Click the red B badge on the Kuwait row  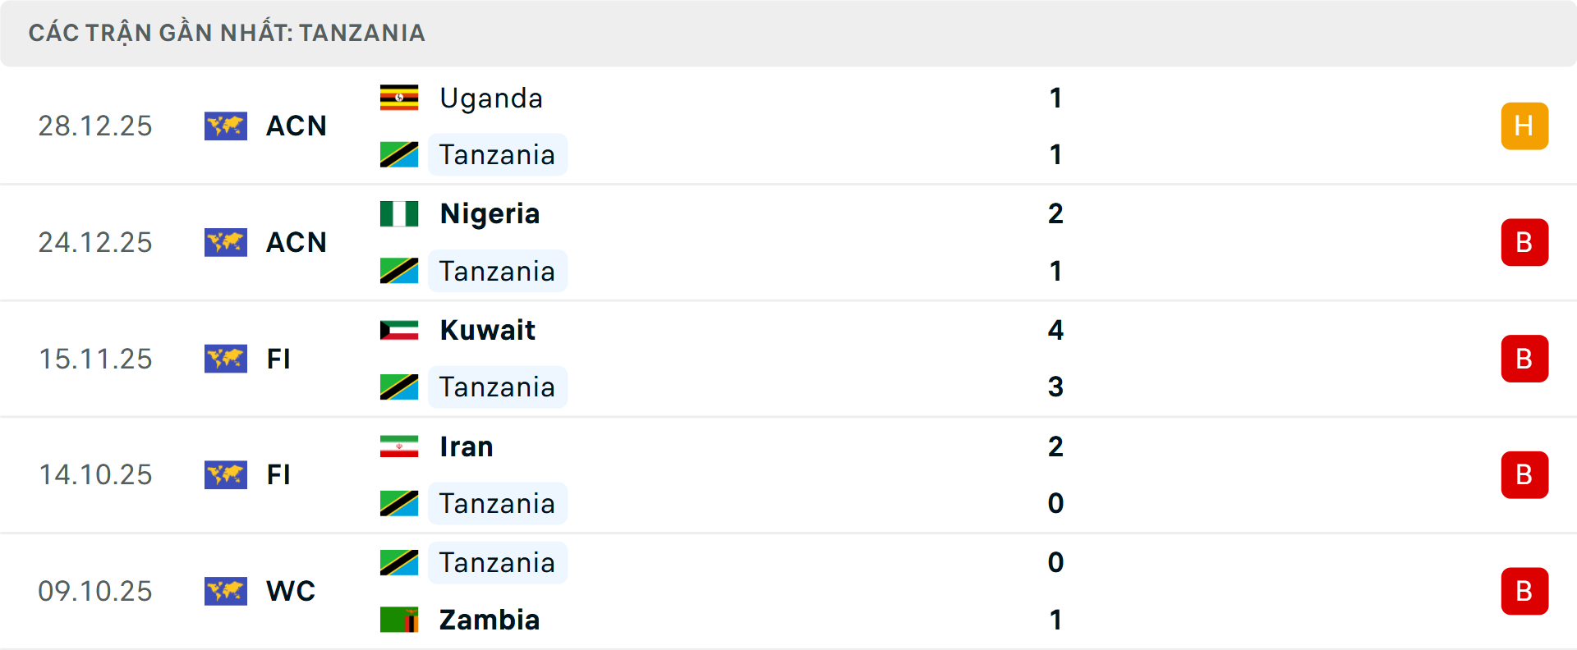click(x=1524, y=359)
